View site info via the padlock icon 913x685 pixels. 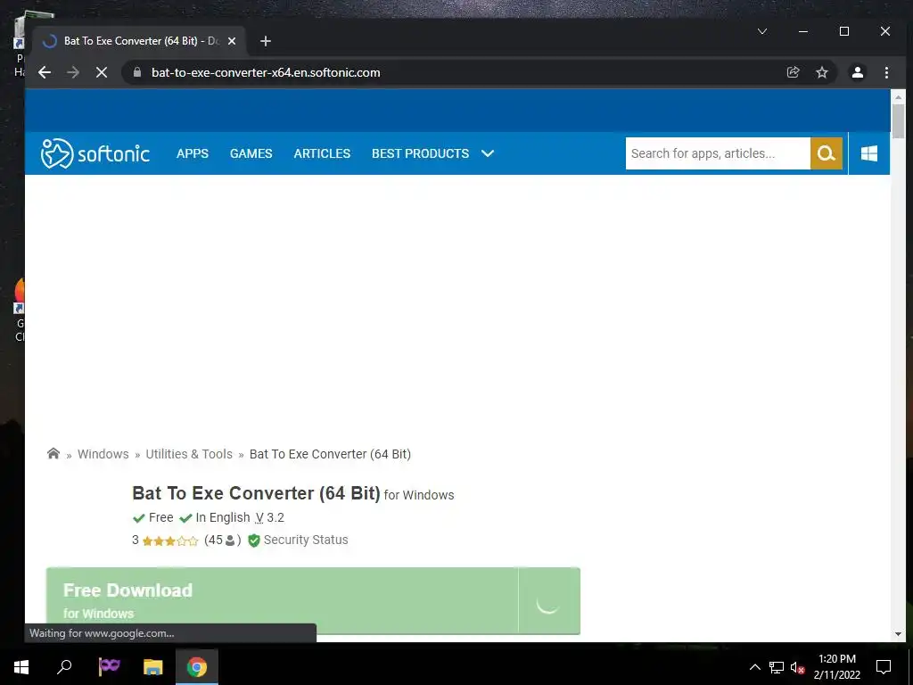[137, 72]
